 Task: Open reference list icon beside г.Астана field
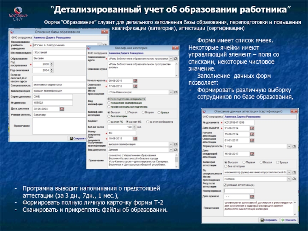tap(294, 179)
